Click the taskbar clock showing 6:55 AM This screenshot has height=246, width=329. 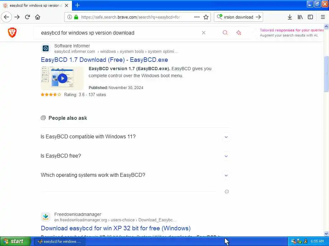(x=317, y=242)
